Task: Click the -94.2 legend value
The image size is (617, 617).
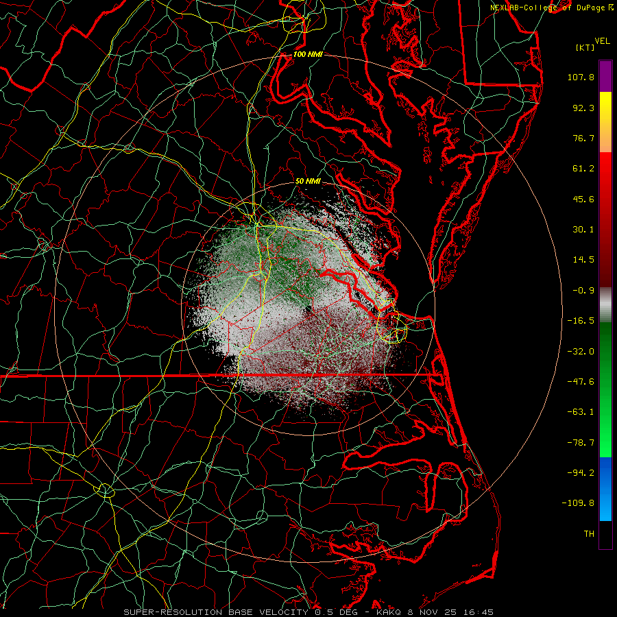Action: [x=581, y=473]
